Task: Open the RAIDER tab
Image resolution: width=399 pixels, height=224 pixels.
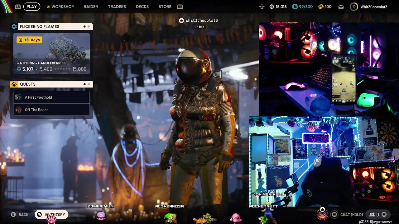Action: (91, 7)
